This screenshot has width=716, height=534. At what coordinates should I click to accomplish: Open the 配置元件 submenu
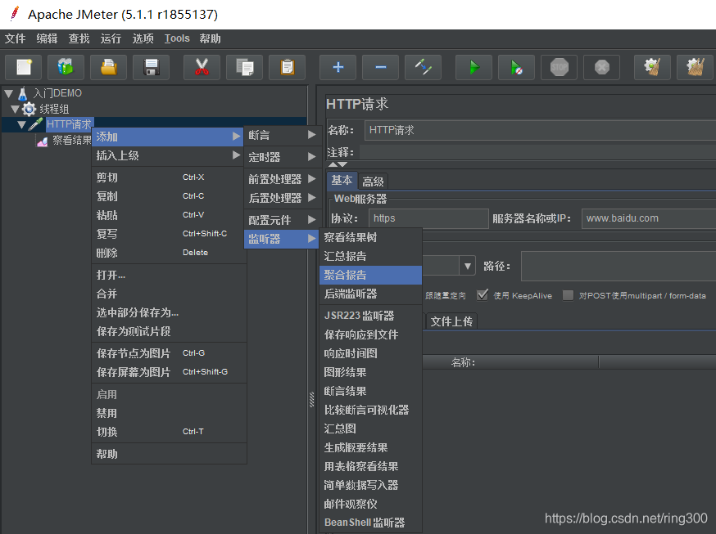pyautogui.click(x=282, y=220)
